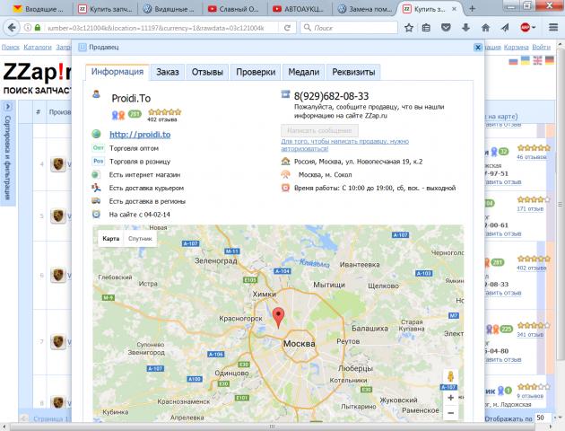Open downloads arrow in toolbar

465,28
